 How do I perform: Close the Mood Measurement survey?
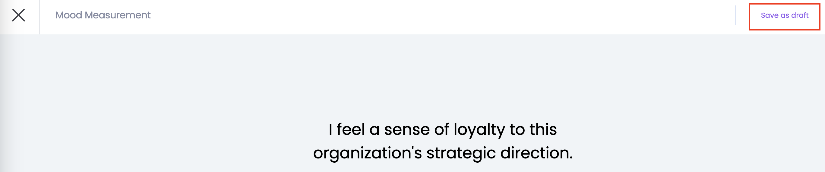(19, 15)
